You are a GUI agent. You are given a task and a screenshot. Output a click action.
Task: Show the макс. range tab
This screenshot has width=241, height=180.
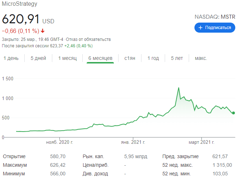tap(201, 58)
